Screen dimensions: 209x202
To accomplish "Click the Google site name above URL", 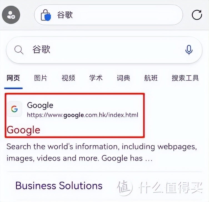I will tap(40, 105).
